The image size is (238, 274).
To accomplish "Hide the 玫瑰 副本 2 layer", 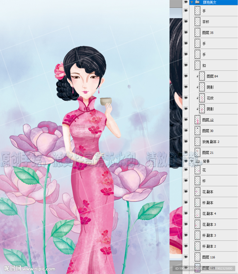I will coord(186,141).
